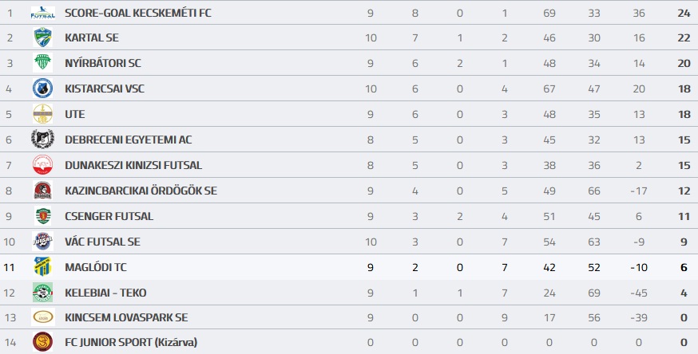The image size is (698, 354).
Task: Open the SCORE-GOAL KECSKEMÉTI FC team link
Action: click(138, 13)
